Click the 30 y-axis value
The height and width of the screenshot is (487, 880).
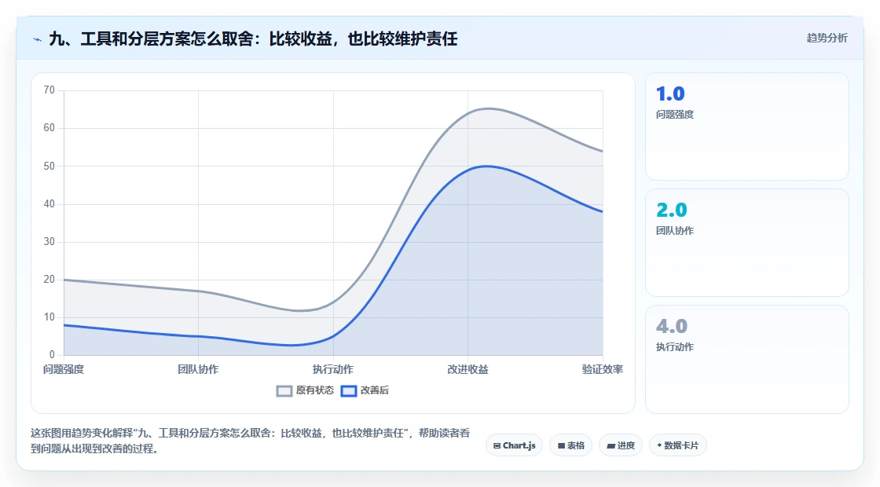(49, 242)
